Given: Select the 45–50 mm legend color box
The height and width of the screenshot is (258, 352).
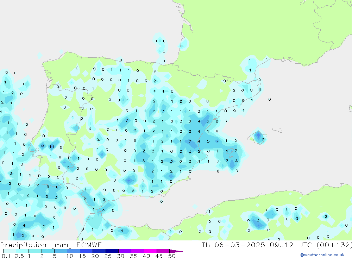Looking at the screenshot, I should pyautogui.click(x=163, y=251).
